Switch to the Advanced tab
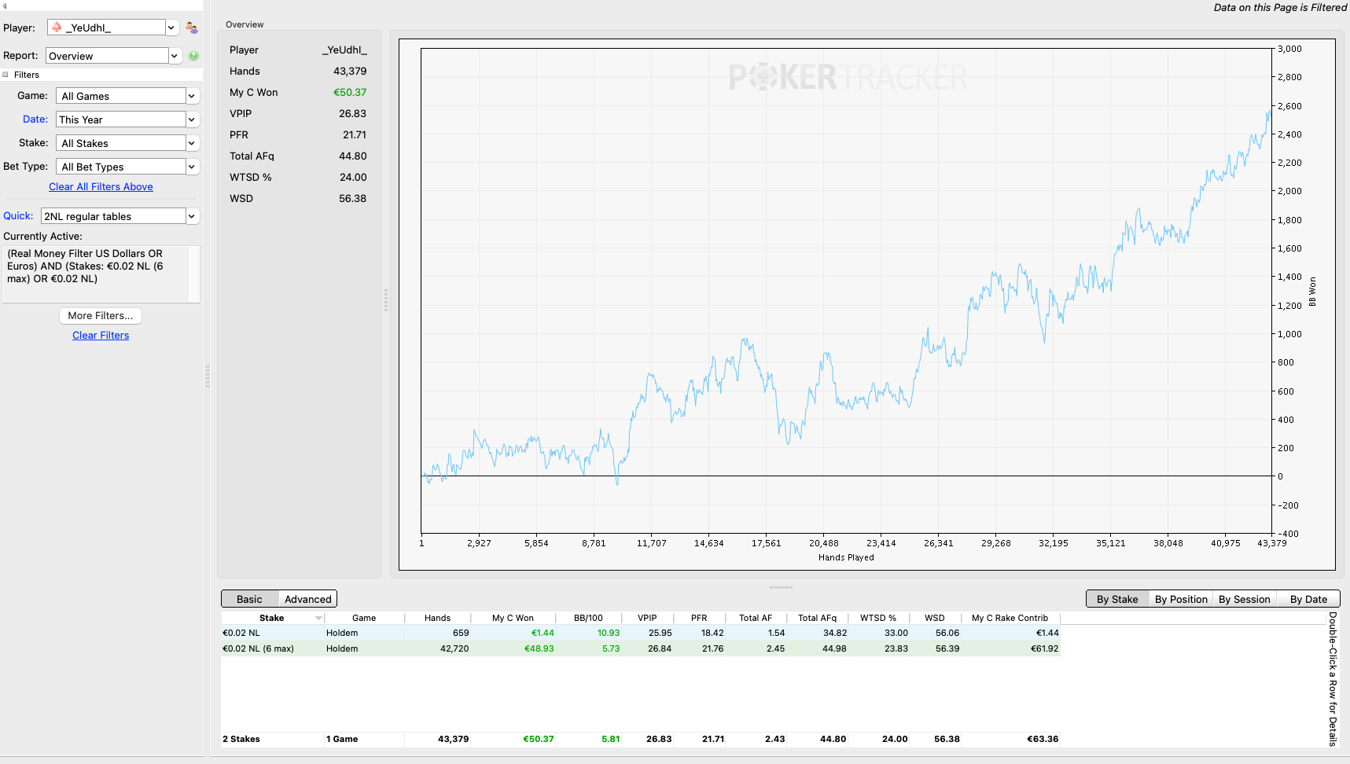The height and width of the screenshot is (764, 1350). 307,599
